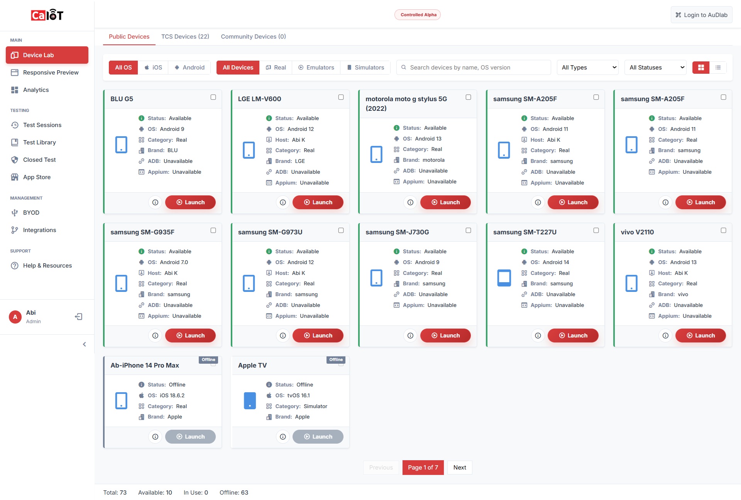Image resolution: width=741 pixels, height=500 pixels.
Task: Show only Simulators
Action: (365, 68)
